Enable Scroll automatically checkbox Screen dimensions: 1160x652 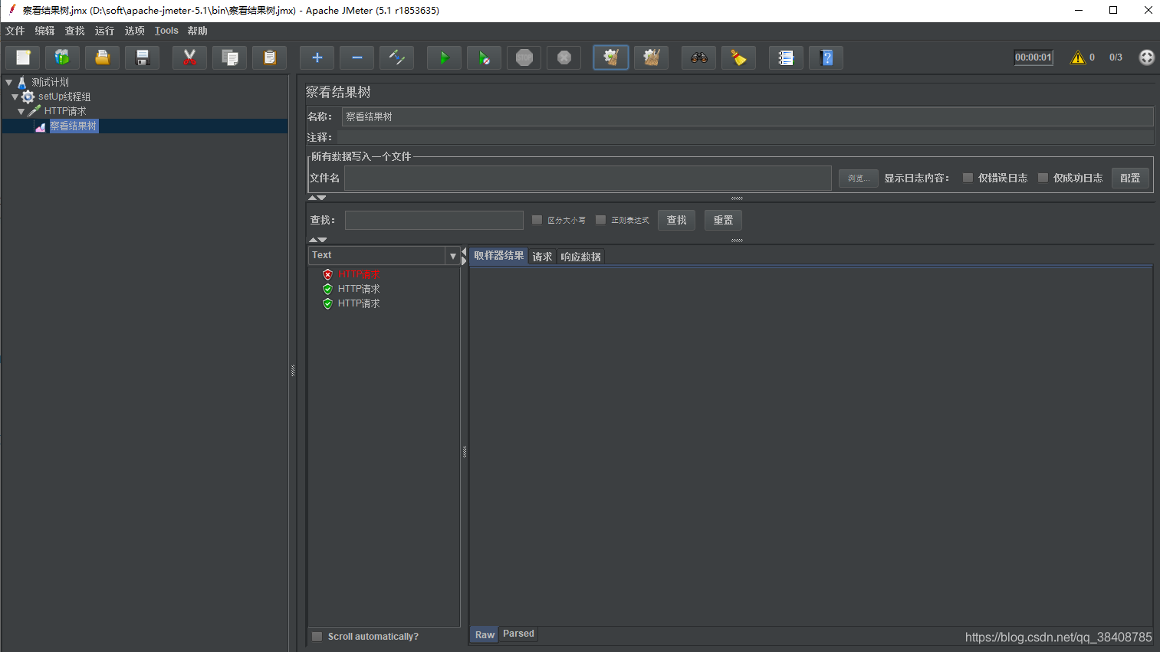pyautogui.click(x=317, y=637)
